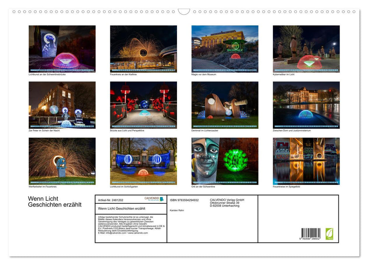Click the caption Feuerkreise im Spiegelbild
The image size is (368, 265).
(286, 187)
